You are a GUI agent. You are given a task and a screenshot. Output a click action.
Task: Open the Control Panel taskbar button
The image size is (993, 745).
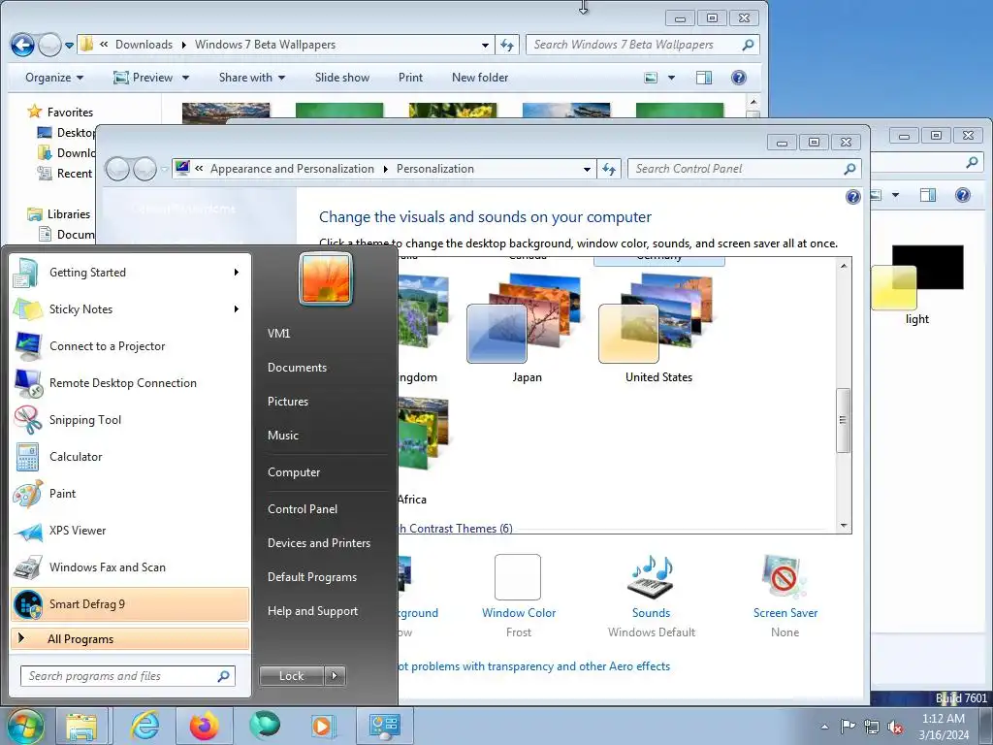point(384,726)
